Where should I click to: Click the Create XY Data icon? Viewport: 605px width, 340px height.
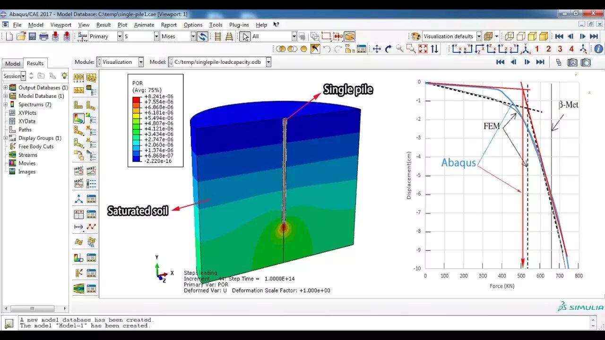pos(79,214)
